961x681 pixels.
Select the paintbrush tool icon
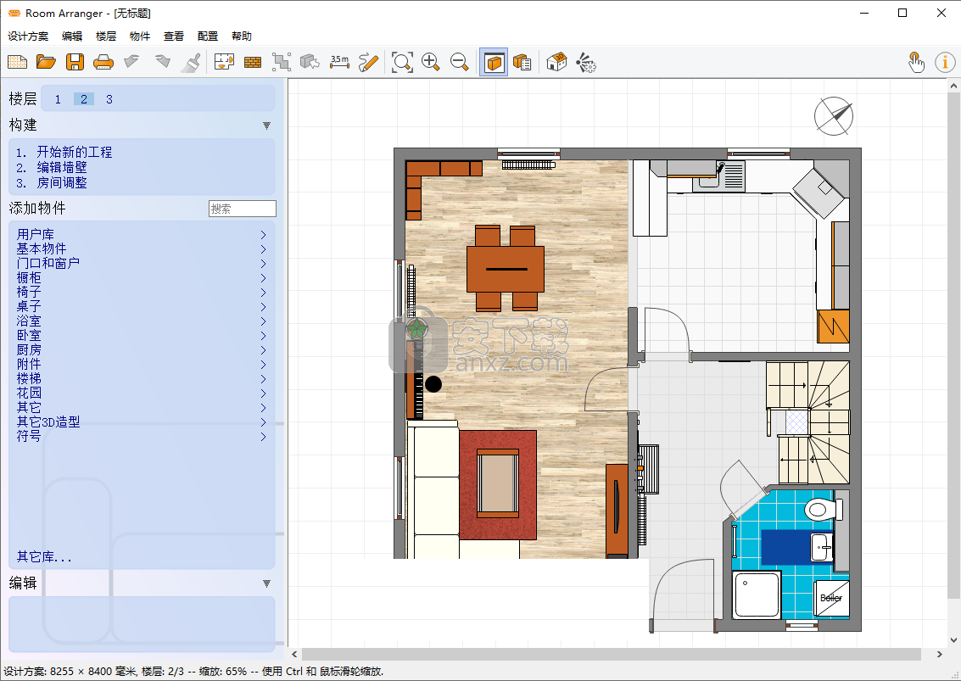point(191,62)
